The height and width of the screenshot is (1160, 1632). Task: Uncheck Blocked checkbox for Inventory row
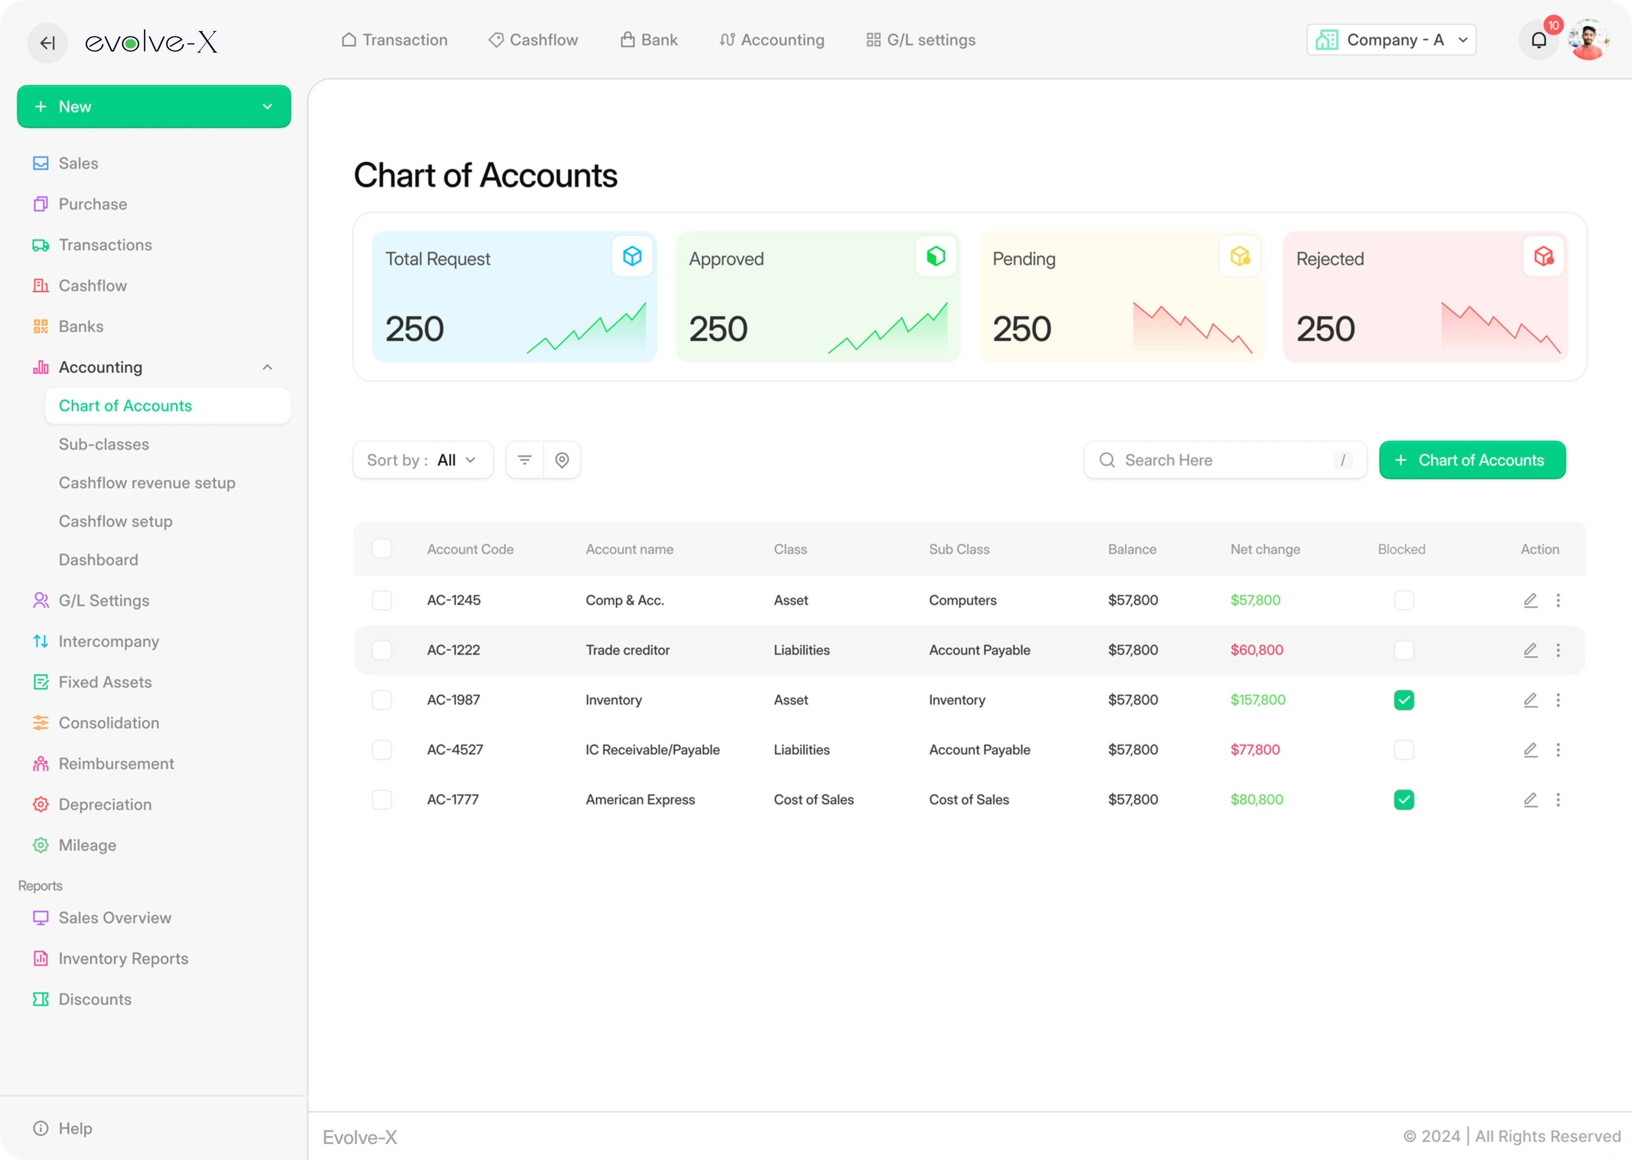(1403, 700)
